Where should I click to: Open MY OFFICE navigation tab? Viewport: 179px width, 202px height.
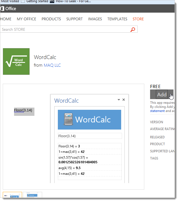click(26, 19)
